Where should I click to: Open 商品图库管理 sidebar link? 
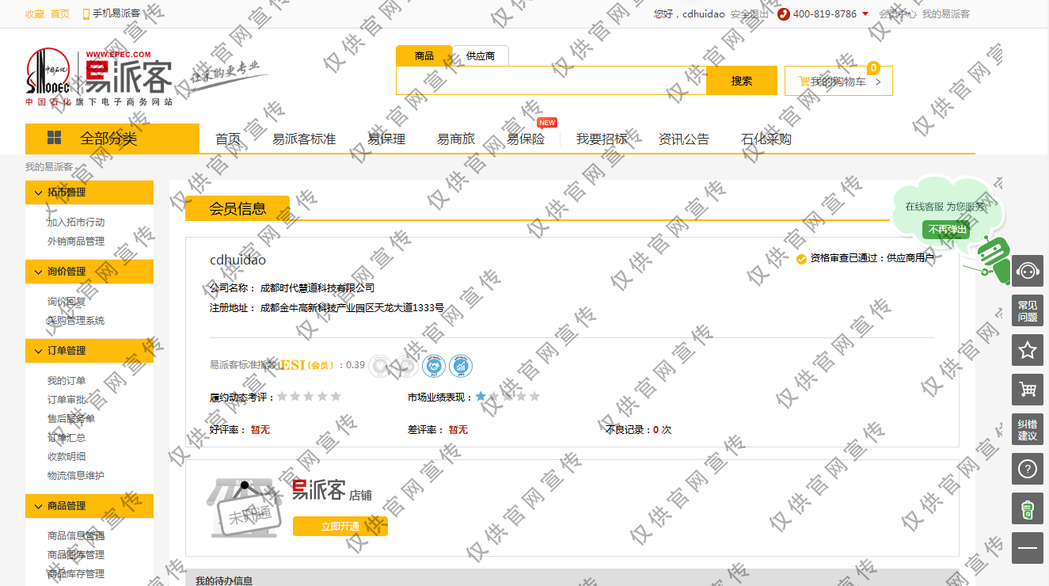click(76, 555)
